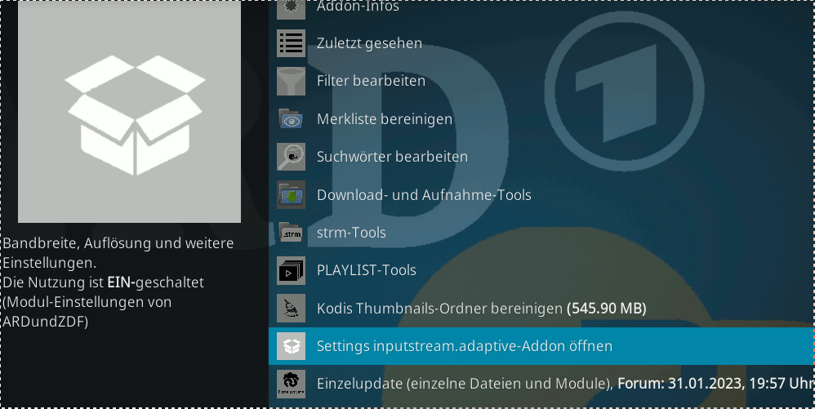Viewport: 815px width, 409px height.
Task: Open PLAYLIST-Tools
Action: (x=541, y=270)
